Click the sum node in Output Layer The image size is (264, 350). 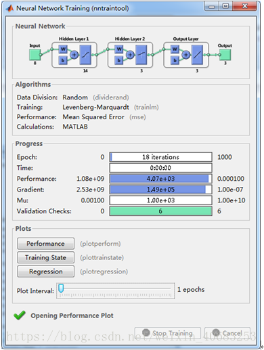pyautogui.click(x=186, y=55)
